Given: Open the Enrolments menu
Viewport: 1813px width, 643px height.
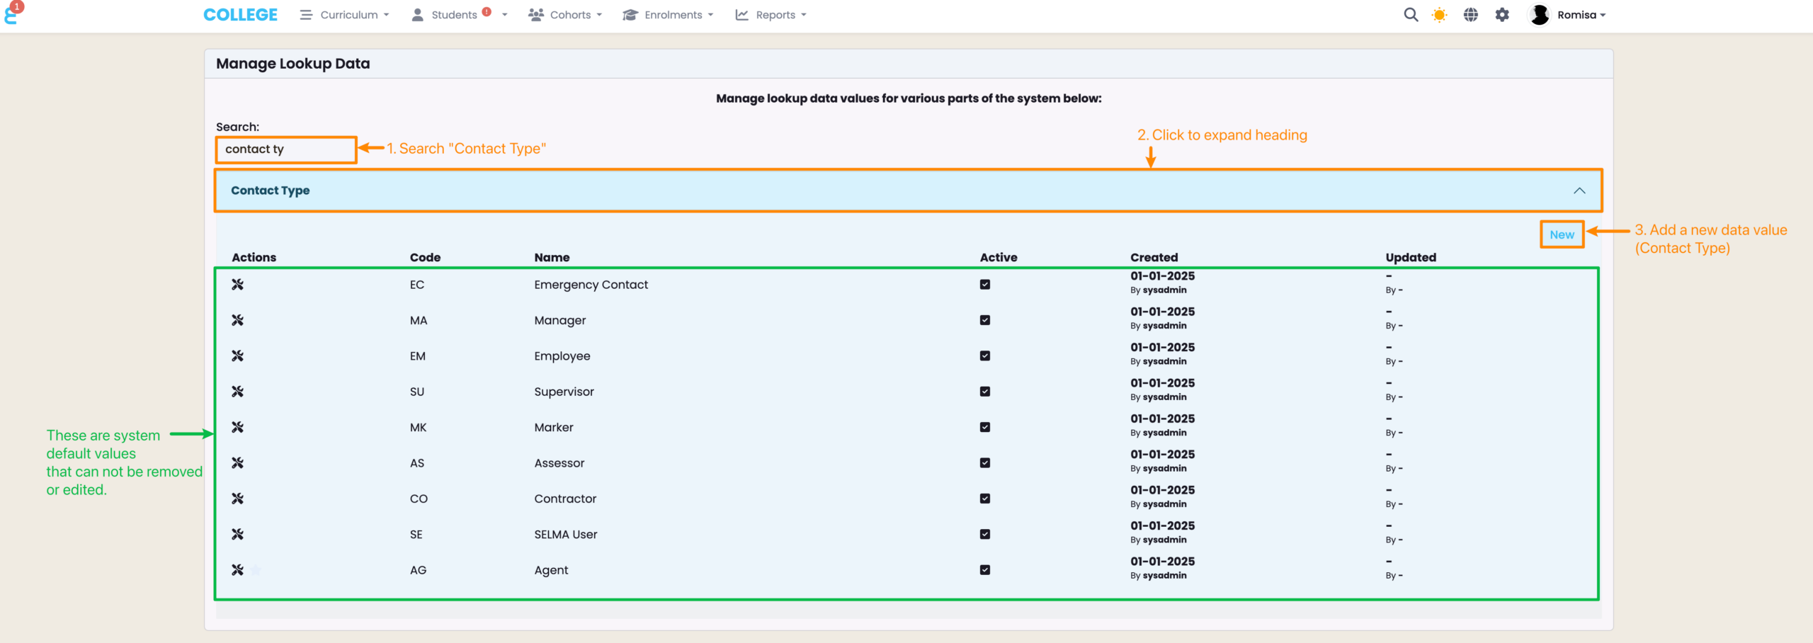Looking at the screenshot, I should [668, 15].
